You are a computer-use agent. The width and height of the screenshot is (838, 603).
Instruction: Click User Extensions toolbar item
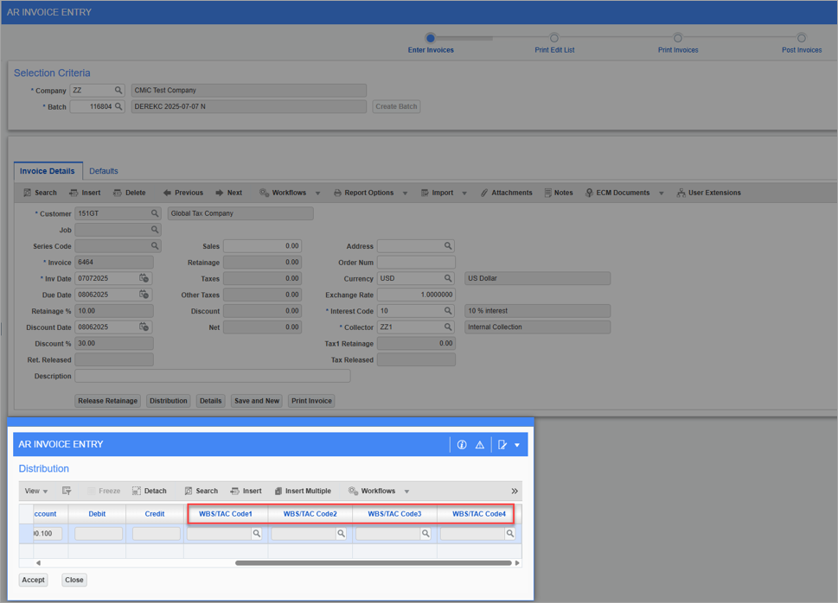coord(708,193)
